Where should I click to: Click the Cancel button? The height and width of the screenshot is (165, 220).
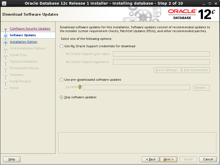click(x=208, y=160)
